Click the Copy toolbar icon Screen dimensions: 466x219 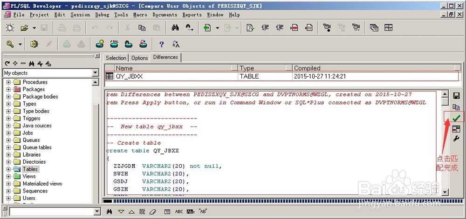[x=142, y=28]
